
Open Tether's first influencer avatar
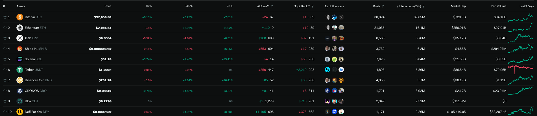point(328,70)
